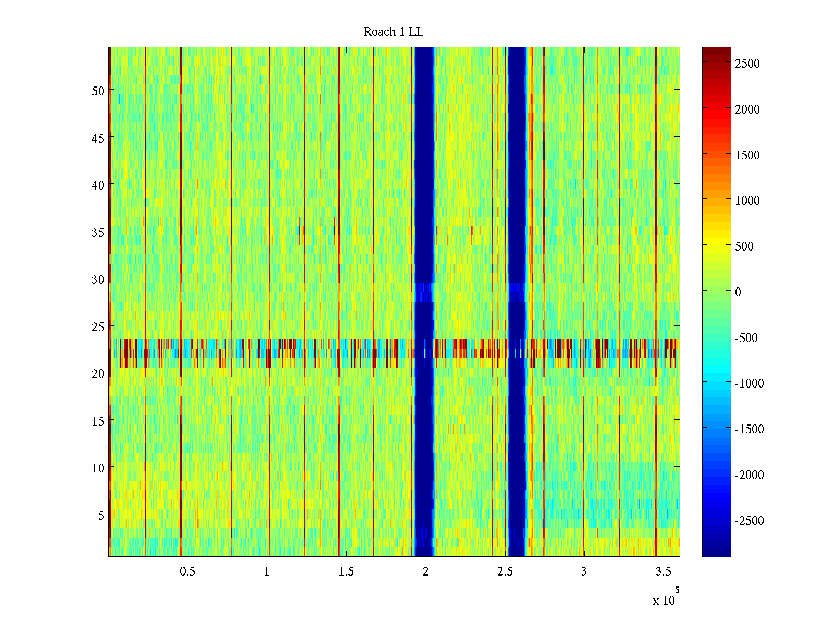
Task: Click the colorbar label -2500
Action: [749, 521]
